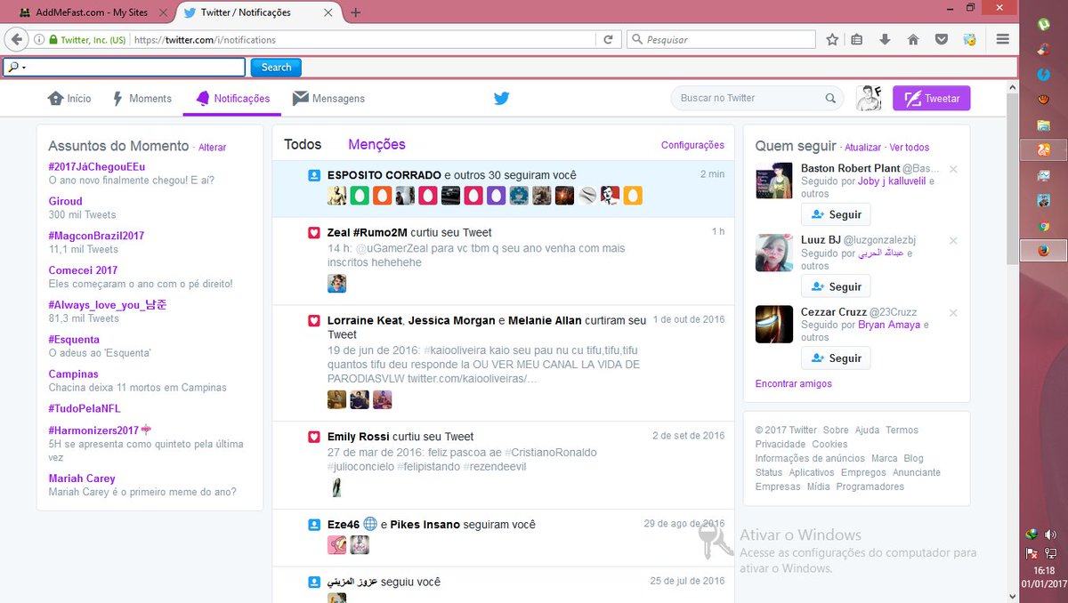Open the #2017JáChegouEEu trend
Viewport: 1068px width, 603px height.
97,166
